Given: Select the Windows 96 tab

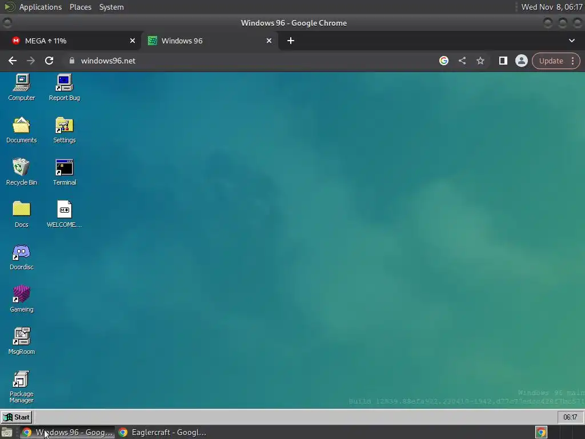Looking at the screenshot, I should click(x=209, y=41).
